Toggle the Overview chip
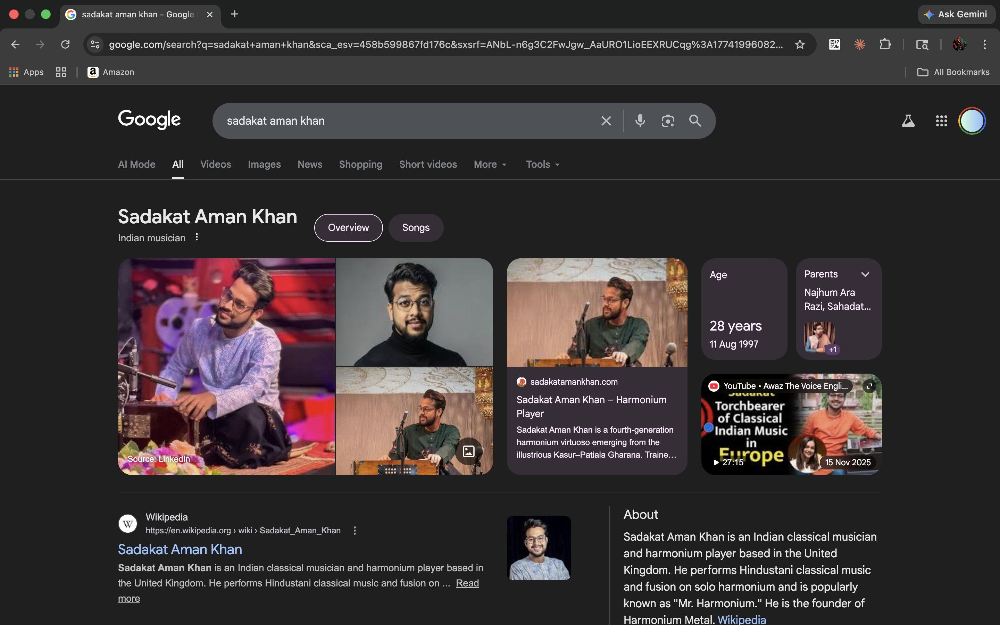 [348, 227]
